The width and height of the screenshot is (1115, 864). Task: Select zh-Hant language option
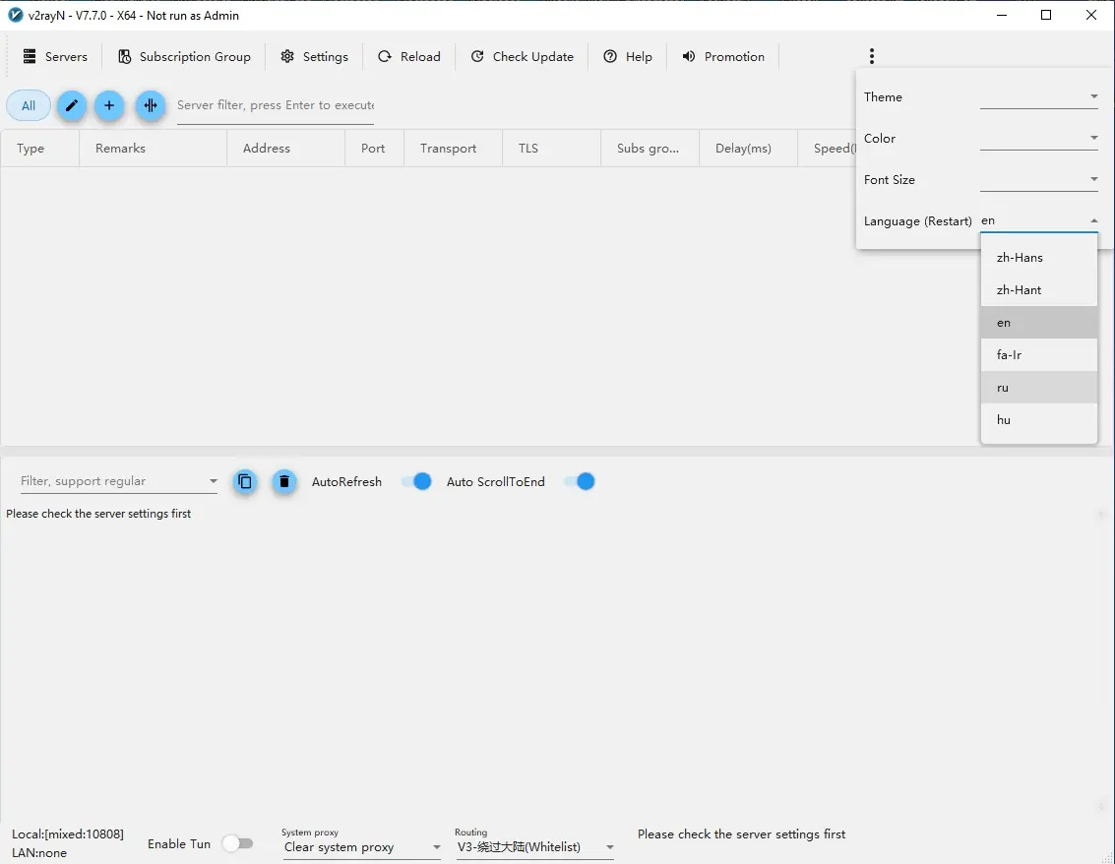[x=1039, y=290]
